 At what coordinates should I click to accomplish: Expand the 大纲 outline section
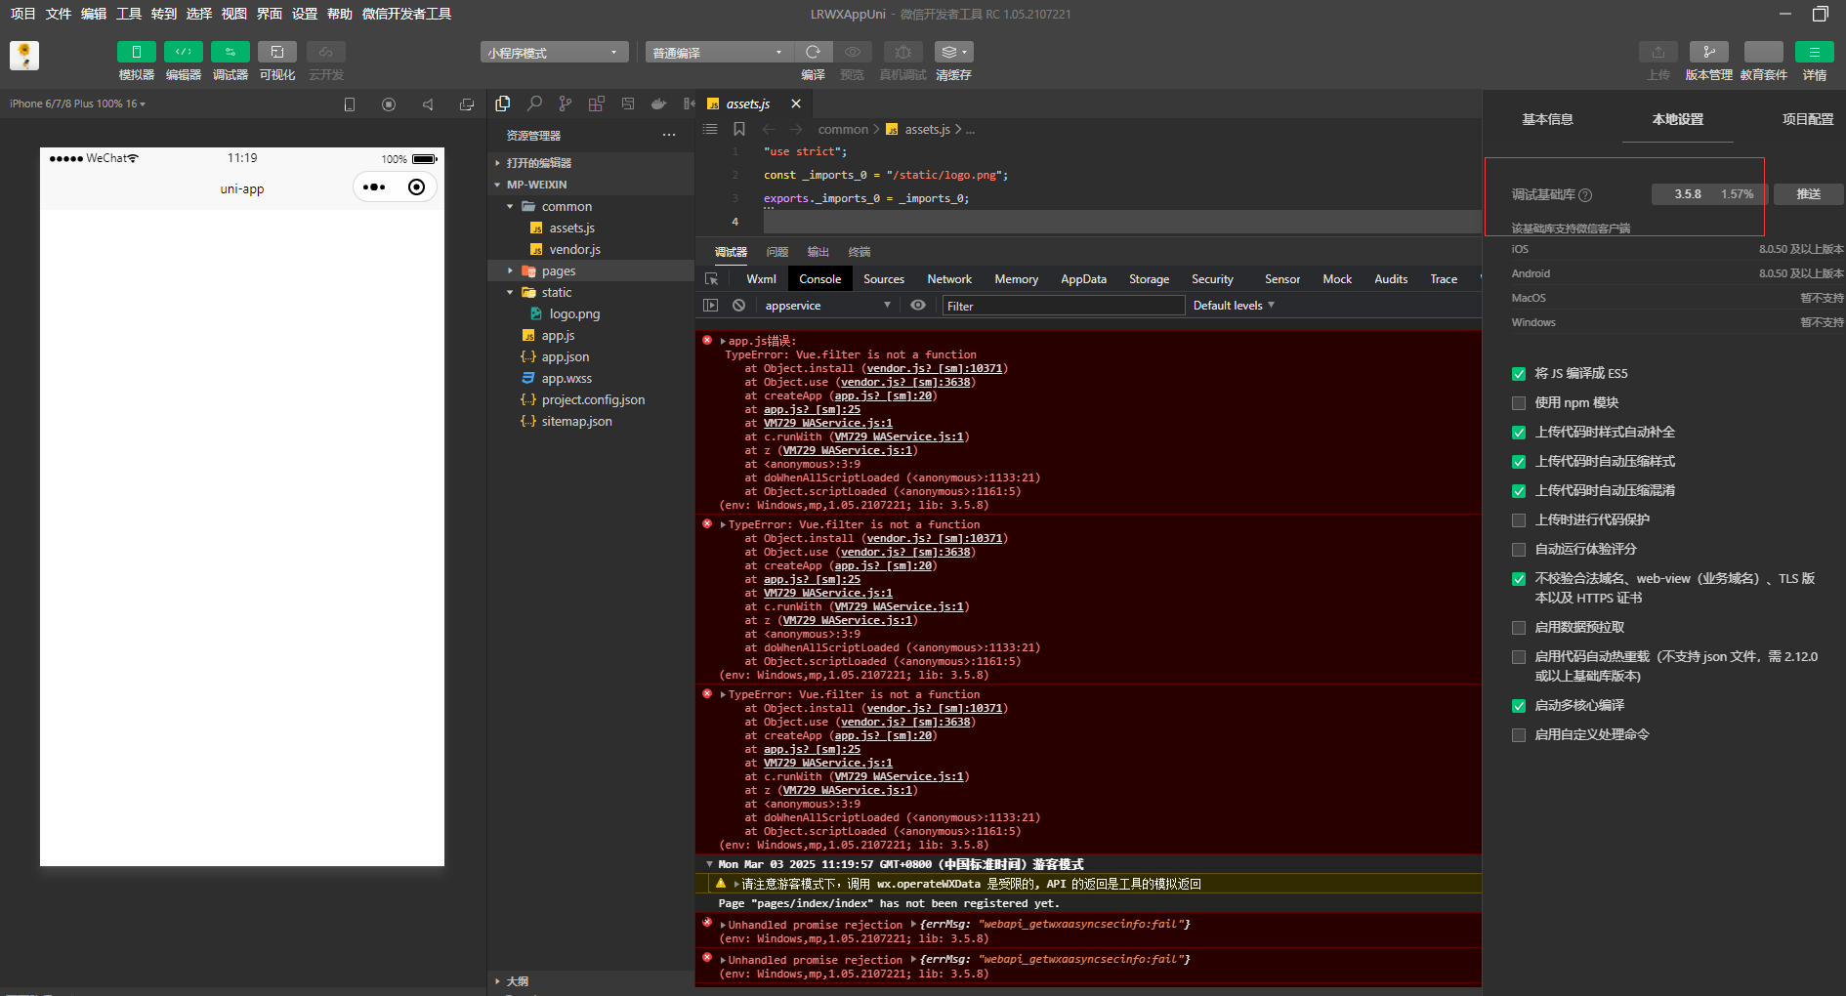[x=590, y=981]
